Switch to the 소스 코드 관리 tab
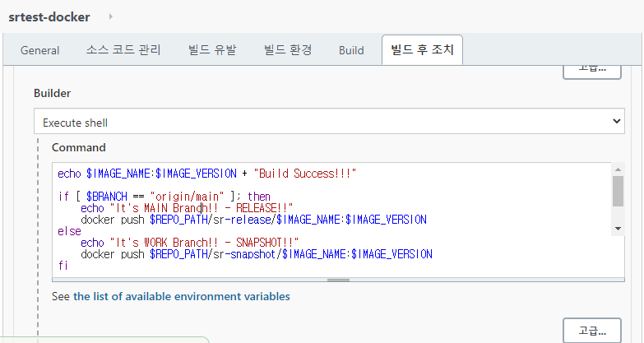 click(123, 50)
